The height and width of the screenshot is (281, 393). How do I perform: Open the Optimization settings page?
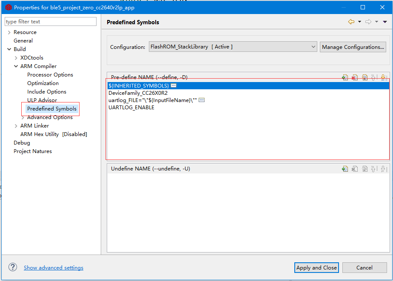[43, 83]
